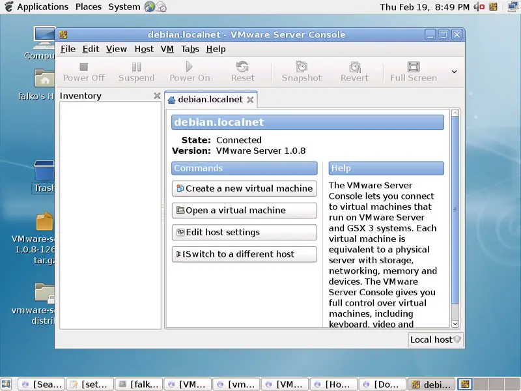Open the VM menu
This screenshot has width=521, height=391.
[167, 50]
